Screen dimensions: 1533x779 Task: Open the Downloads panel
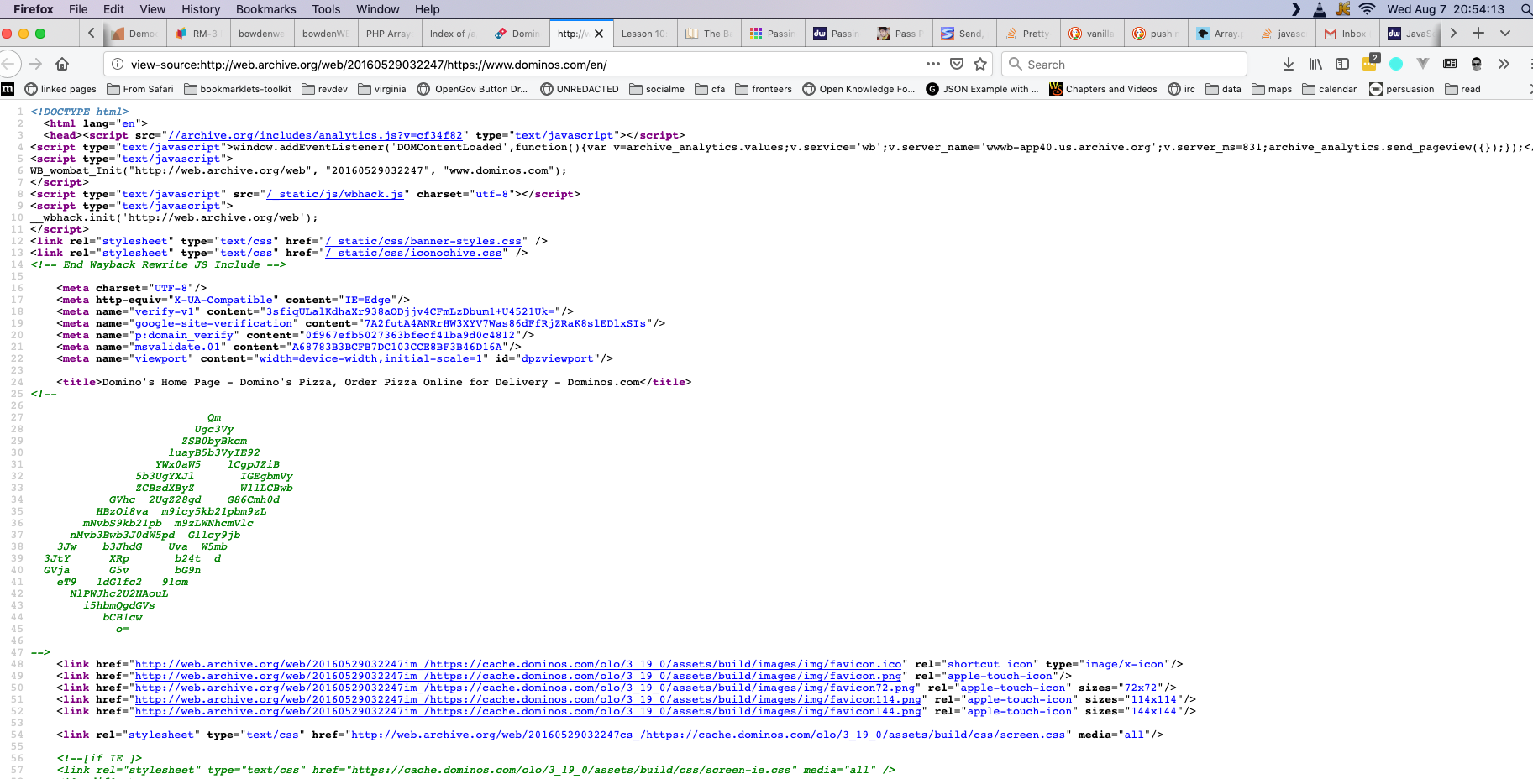click(x=1289, y=64)
